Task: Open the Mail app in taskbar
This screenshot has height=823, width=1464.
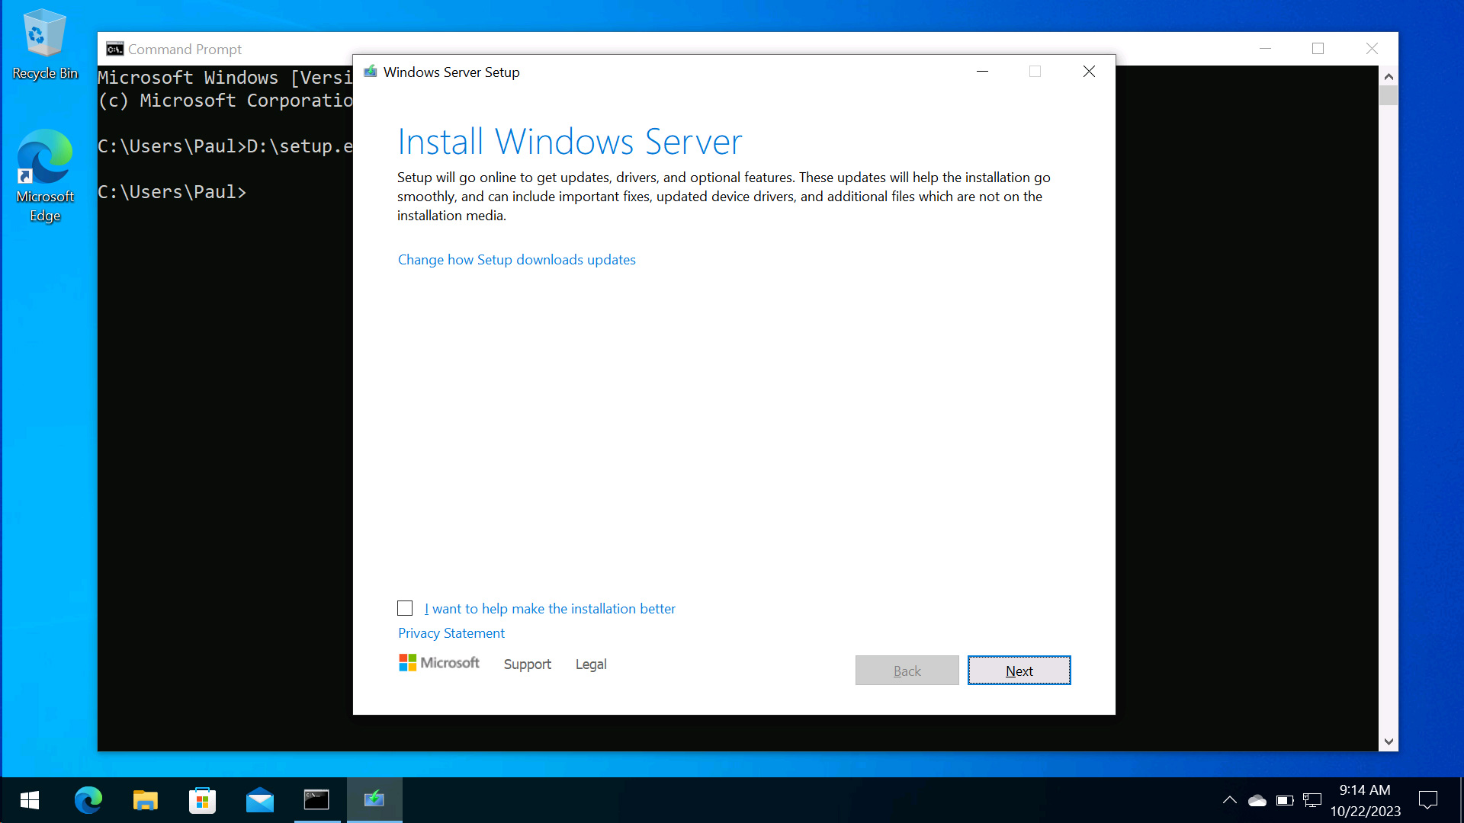Action: click(x=259, y=800)
